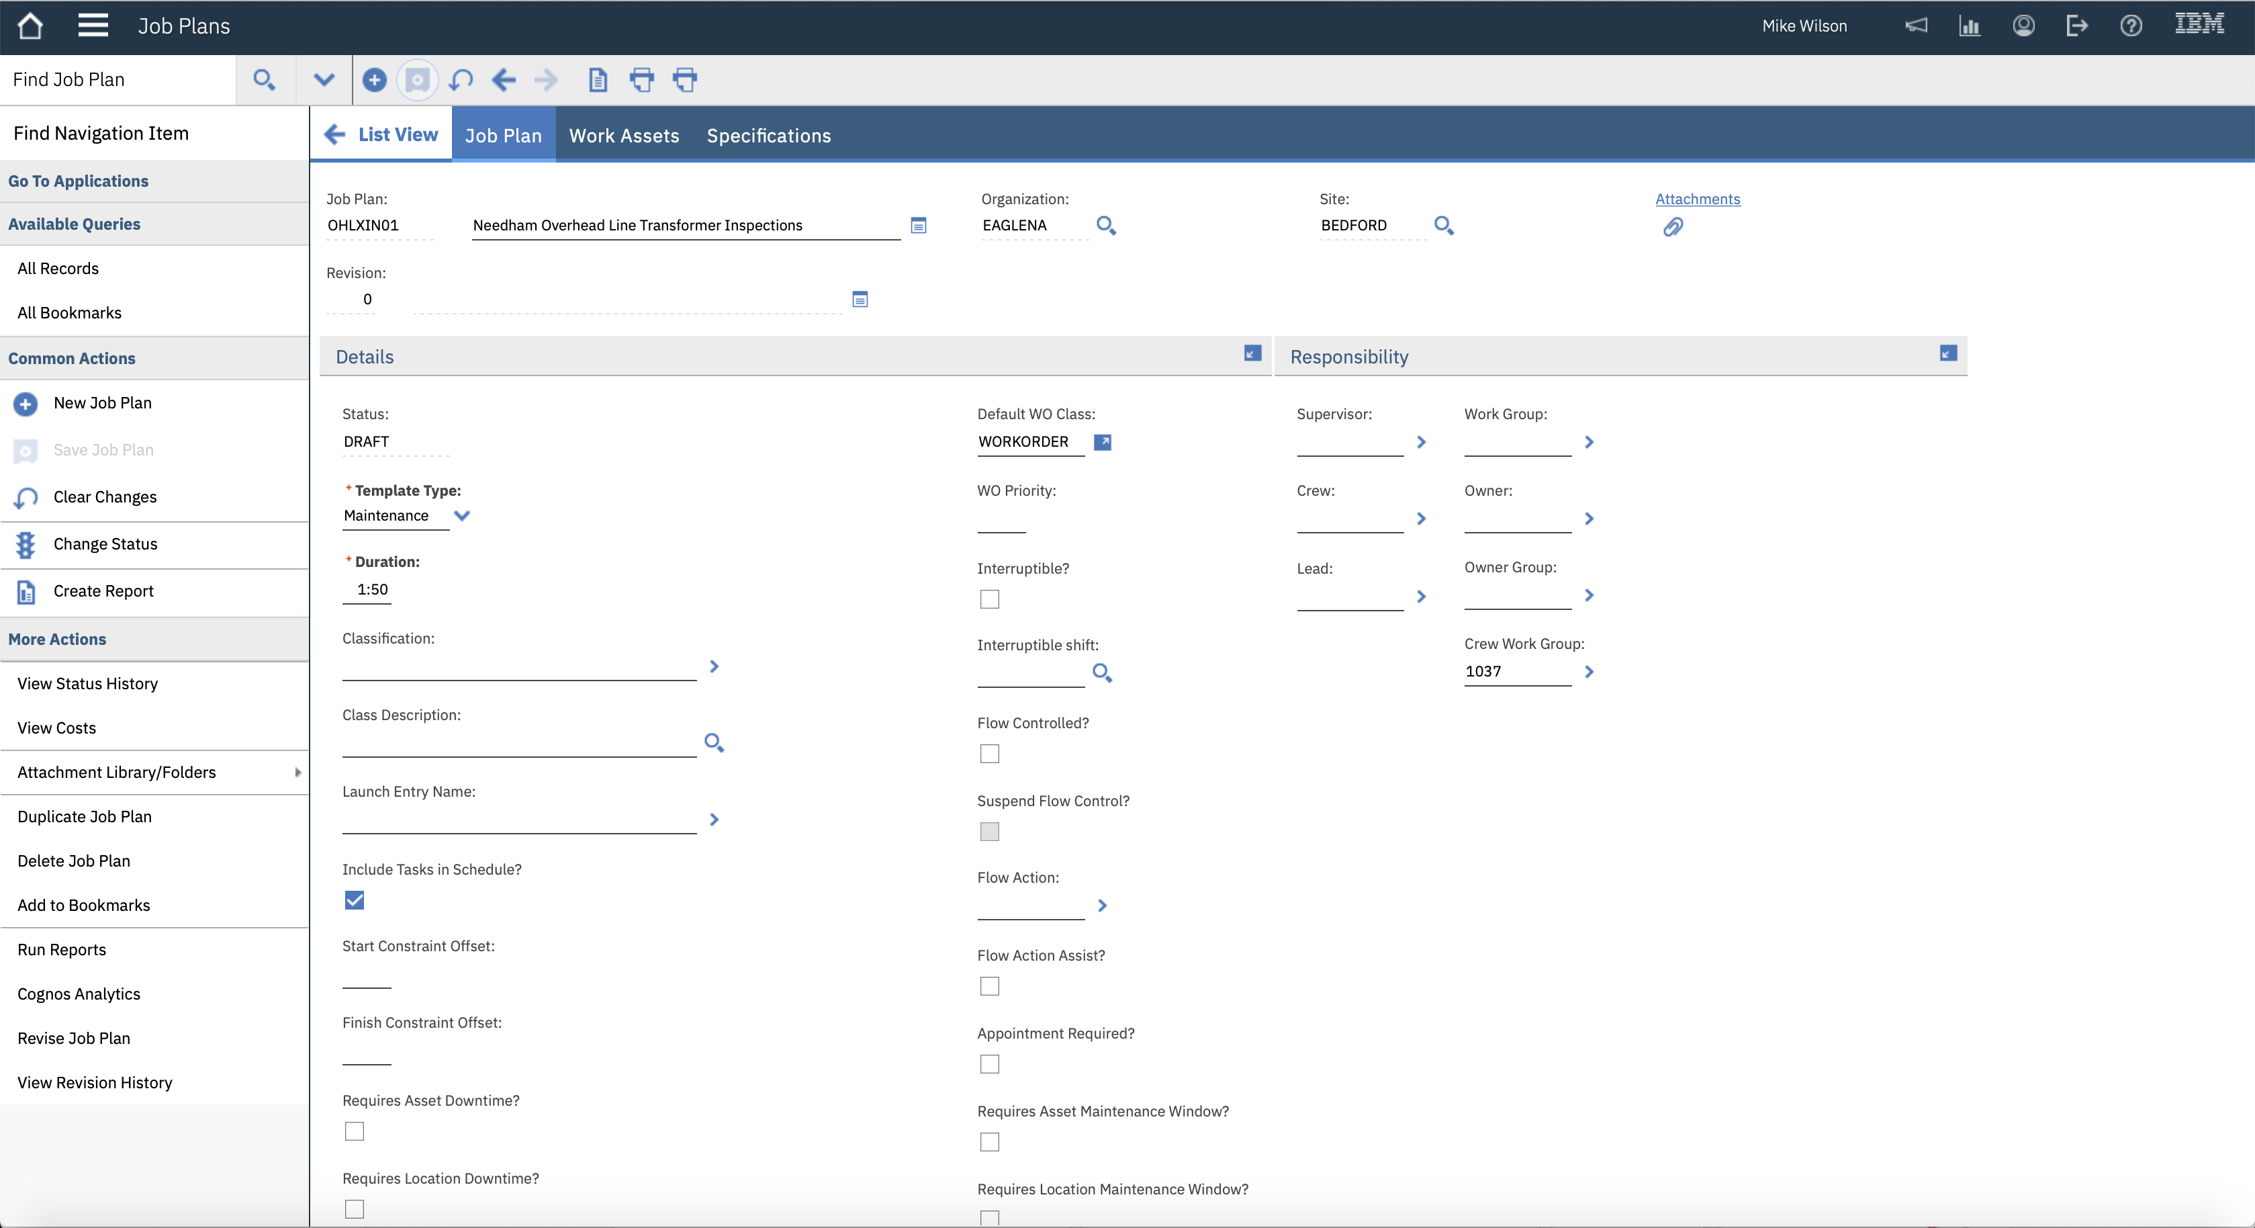Click the Home icon in the header
The width and height of the screenshot is (2255, 1228).
30,26
